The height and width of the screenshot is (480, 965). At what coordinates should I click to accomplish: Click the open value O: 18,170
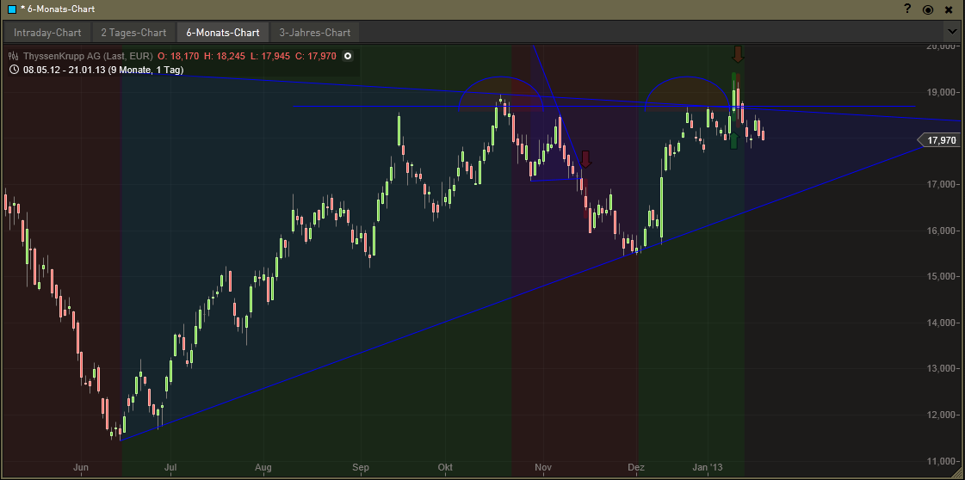click(178, 56)
